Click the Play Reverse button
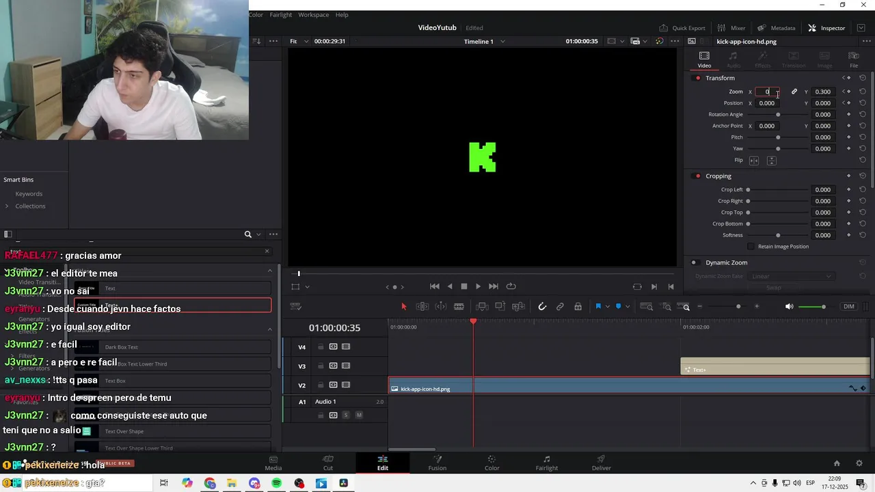 [449, 286]
